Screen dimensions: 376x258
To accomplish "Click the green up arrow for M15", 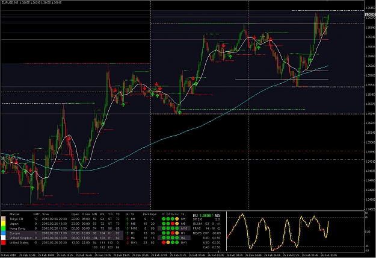I will (x=128, y=228).
